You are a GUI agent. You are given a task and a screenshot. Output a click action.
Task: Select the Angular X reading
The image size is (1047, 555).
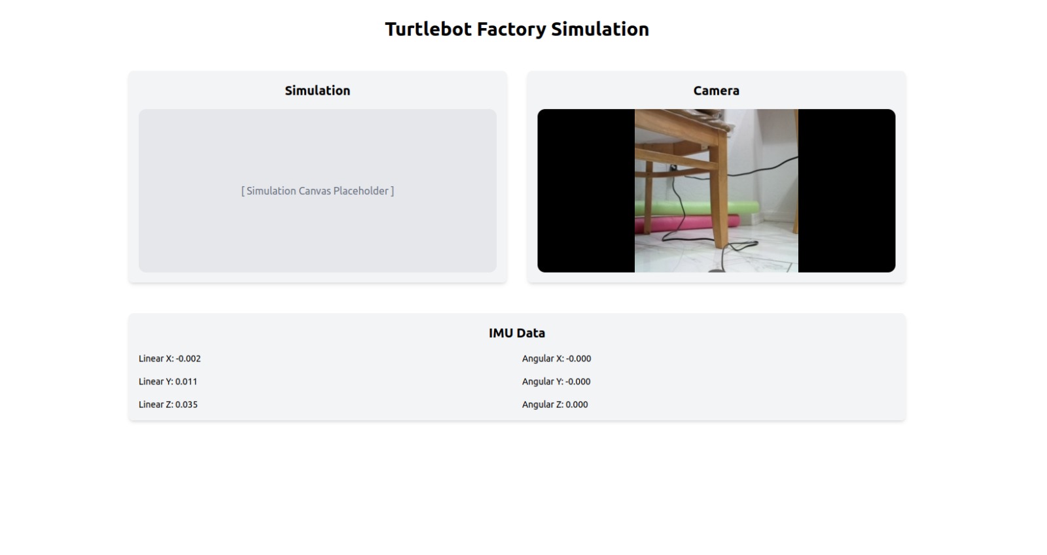coord(556,359)
